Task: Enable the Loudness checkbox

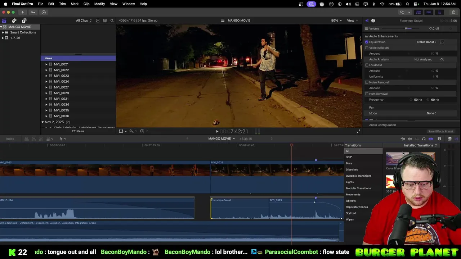Action: click(x=367, y=65)
